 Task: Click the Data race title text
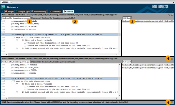coord(12,7)
